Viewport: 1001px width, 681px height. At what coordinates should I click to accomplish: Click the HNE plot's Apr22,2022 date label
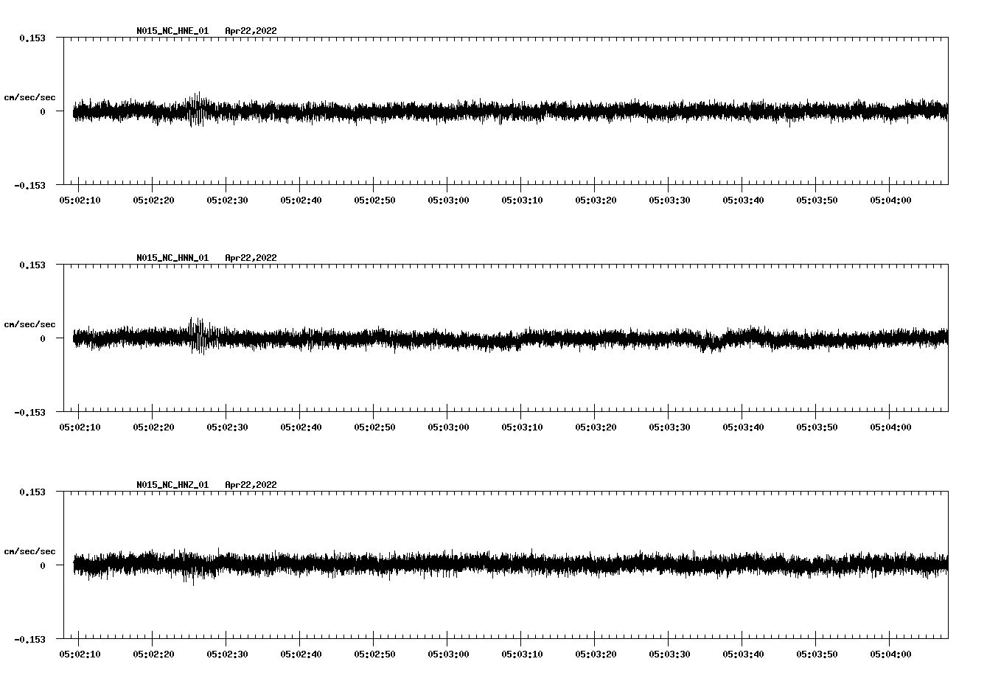point(251,31)
